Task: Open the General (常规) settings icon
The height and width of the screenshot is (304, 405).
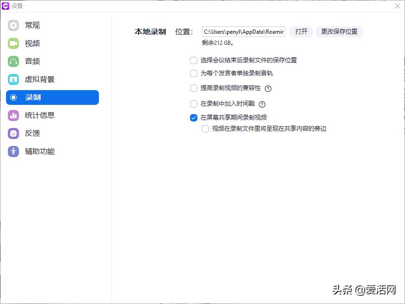Action: tap(13, 25)
